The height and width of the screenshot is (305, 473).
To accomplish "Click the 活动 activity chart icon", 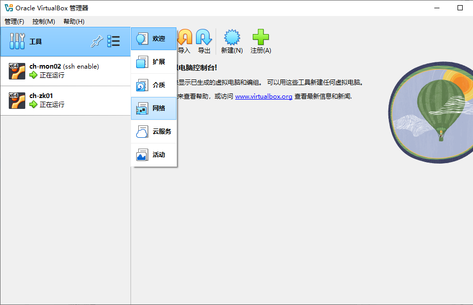I will [142, 155].
